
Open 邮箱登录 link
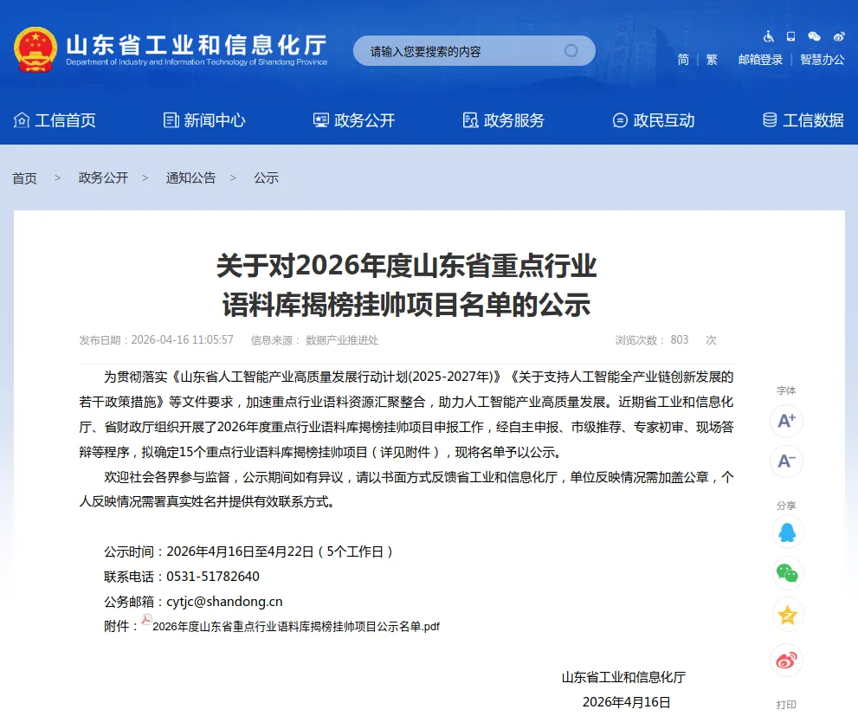click(x=760, y=60)
